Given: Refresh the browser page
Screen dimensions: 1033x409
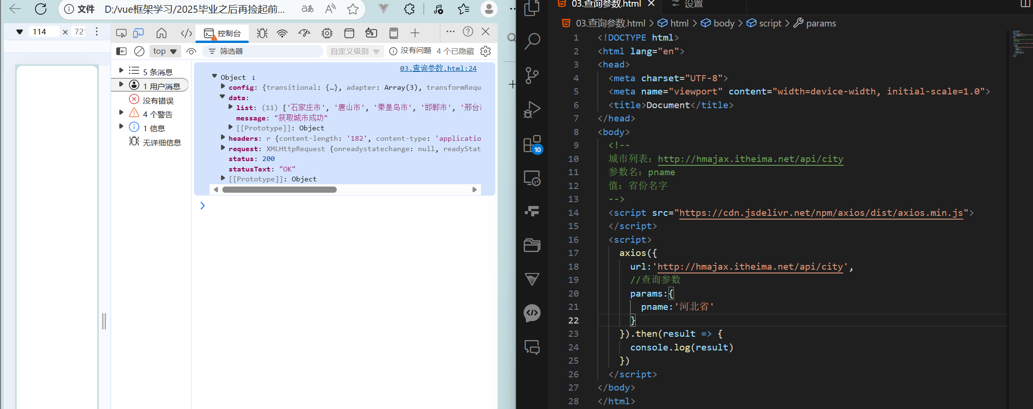Looking at the screenshot, I should pos(41,9).
